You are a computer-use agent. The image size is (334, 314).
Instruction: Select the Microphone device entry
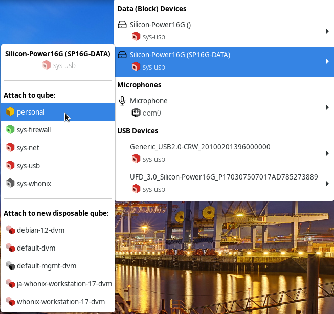point(225,107)
